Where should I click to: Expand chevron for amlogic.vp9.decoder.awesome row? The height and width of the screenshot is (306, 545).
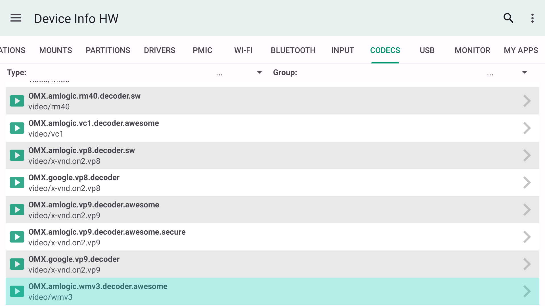527,210
